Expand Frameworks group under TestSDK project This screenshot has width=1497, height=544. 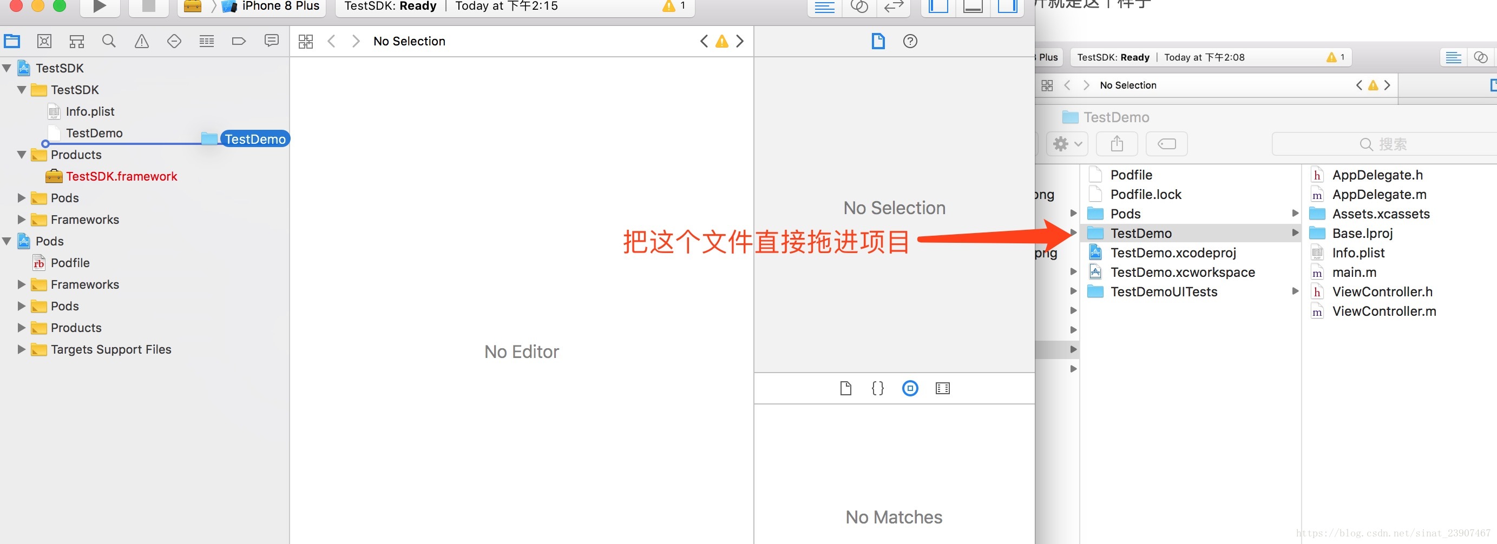[x=22, y=220]
